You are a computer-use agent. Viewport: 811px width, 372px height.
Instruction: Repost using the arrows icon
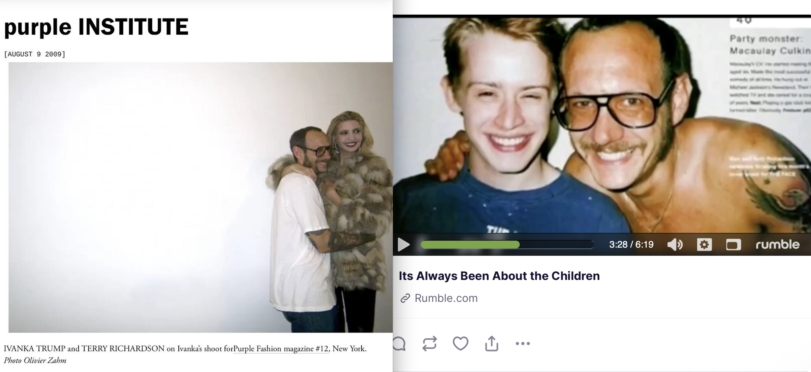pos(429,343)
